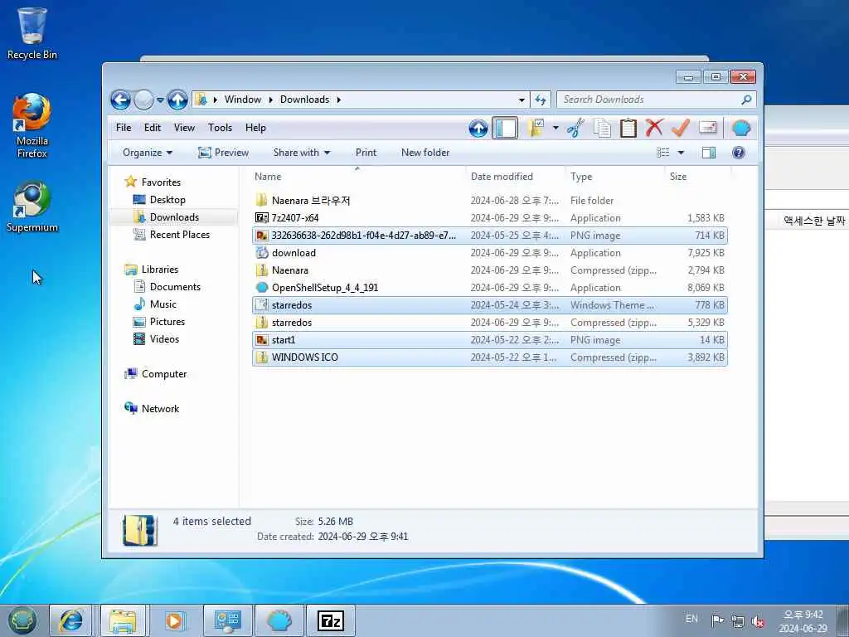
Task: Click the Print button
Action: [x=366, y=153]
